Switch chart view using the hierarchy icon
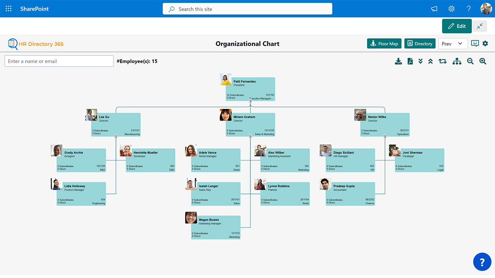 pyautogui.click(x=457, y=61)
